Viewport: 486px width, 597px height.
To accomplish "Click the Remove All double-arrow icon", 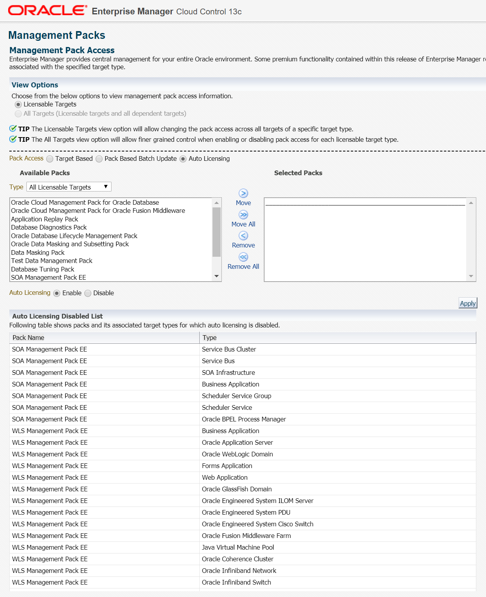I will click(x=243, y=257).
